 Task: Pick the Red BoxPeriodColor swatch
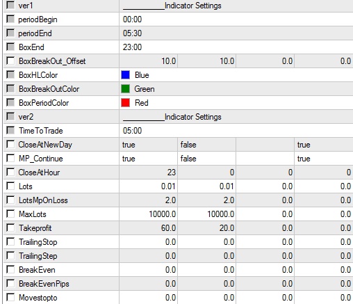[125, 103]
